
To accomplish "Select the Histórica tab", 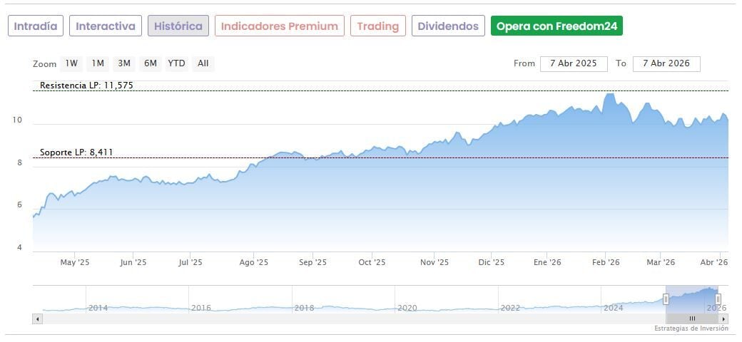I will point(178,26).
